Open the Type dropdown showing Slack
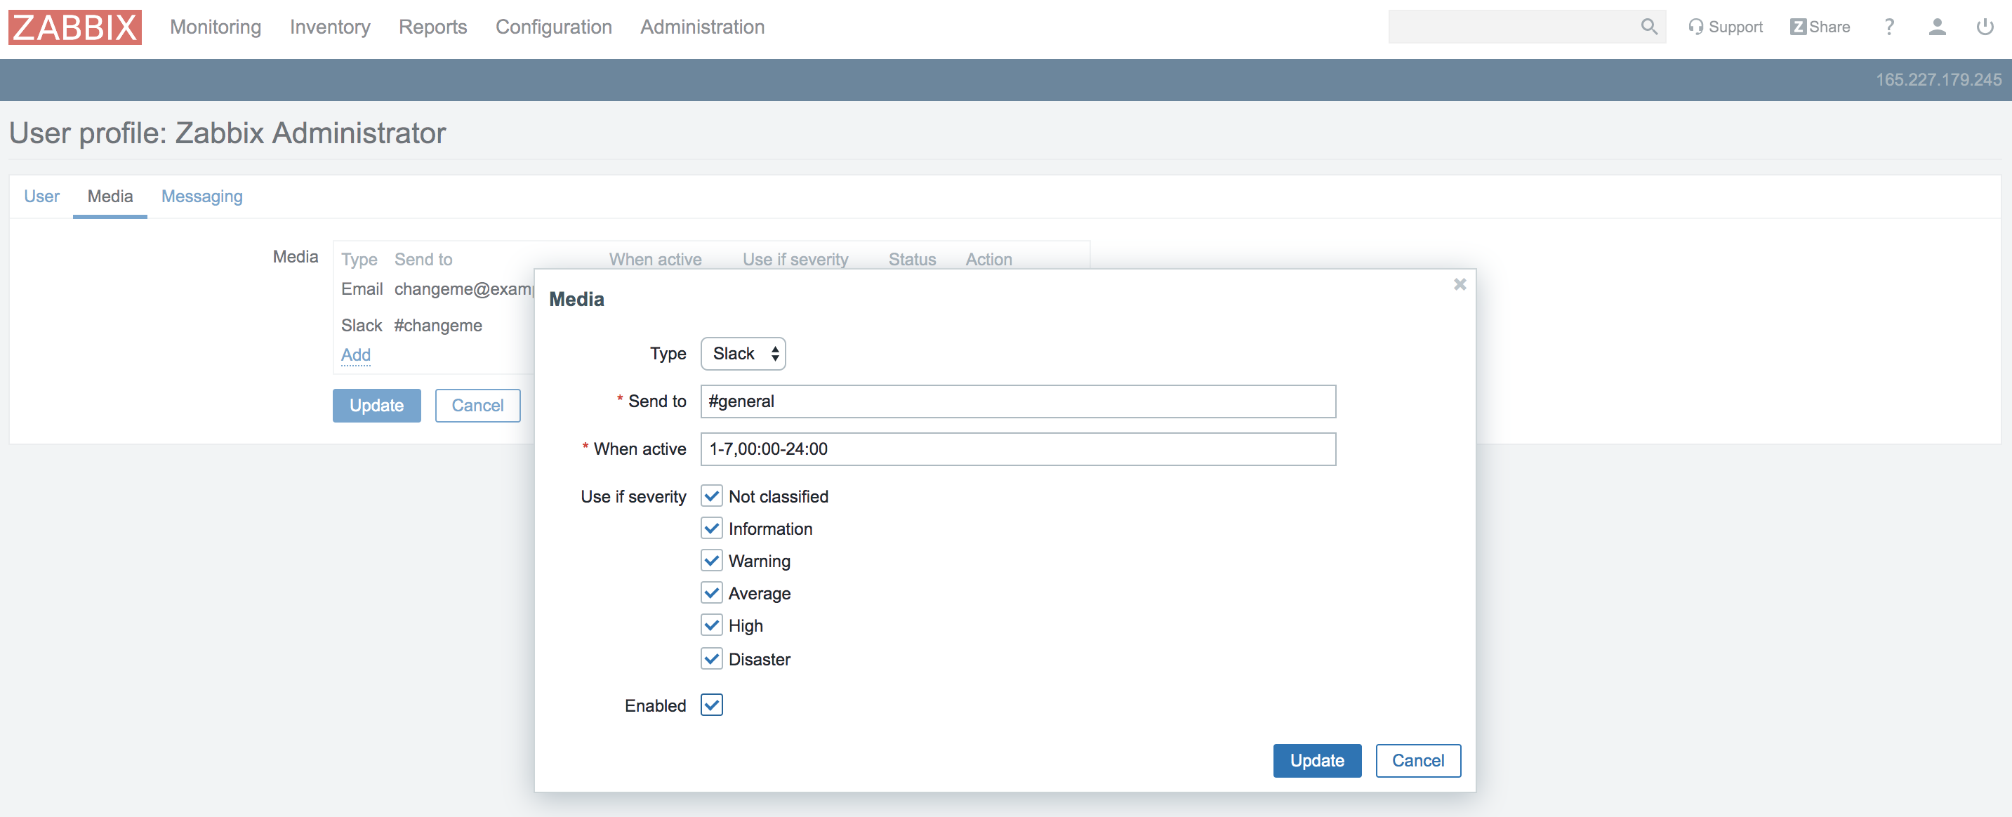2012x817 pixels. pos(743,354)
